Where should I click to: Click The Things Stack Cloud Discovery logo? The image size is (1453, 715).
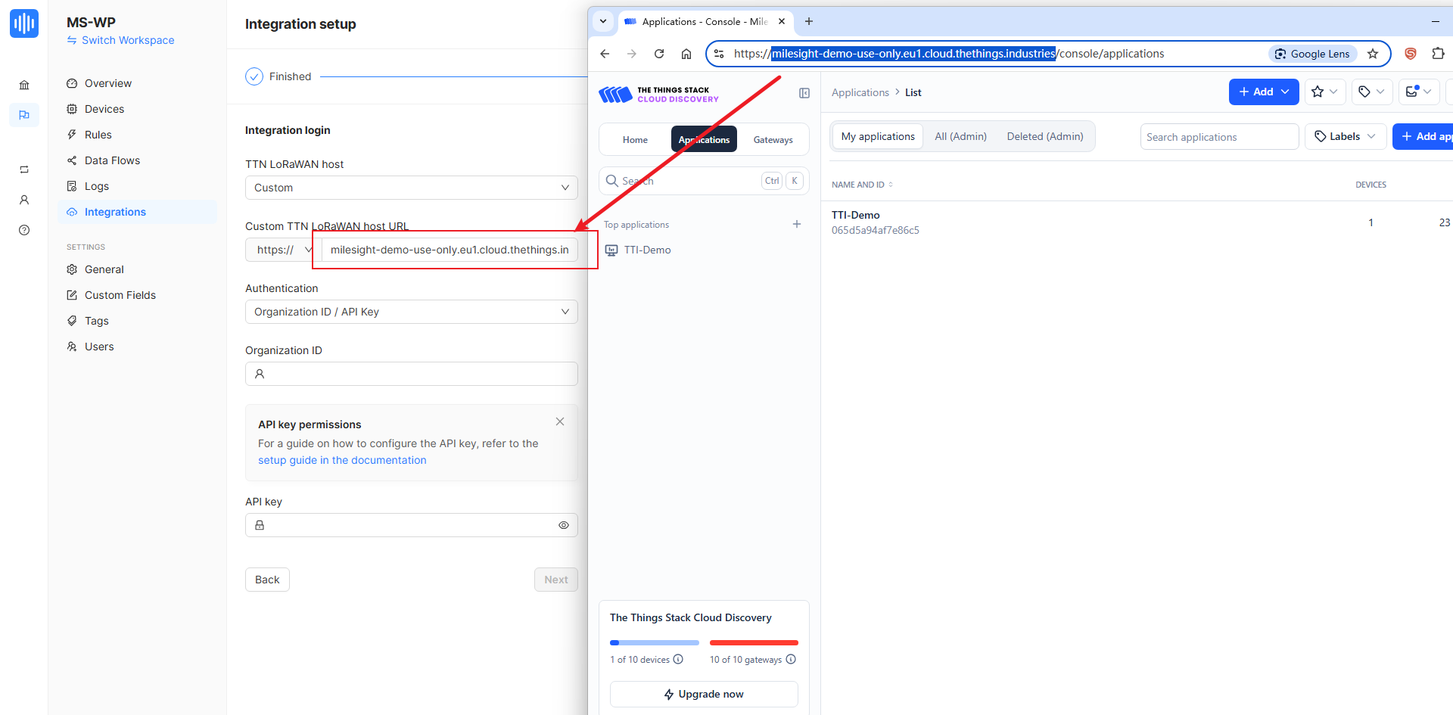click(x=658, y=94)
